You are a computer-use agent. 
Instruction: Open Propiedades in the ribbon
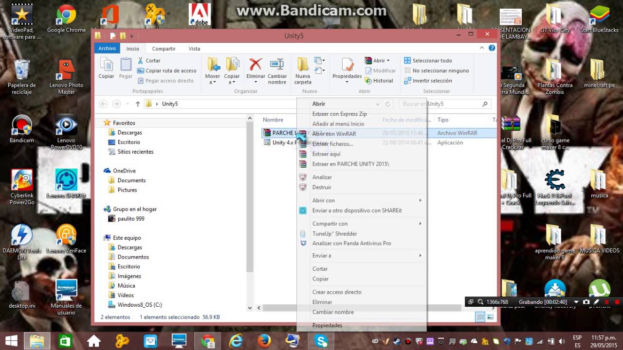click(347, 71)
